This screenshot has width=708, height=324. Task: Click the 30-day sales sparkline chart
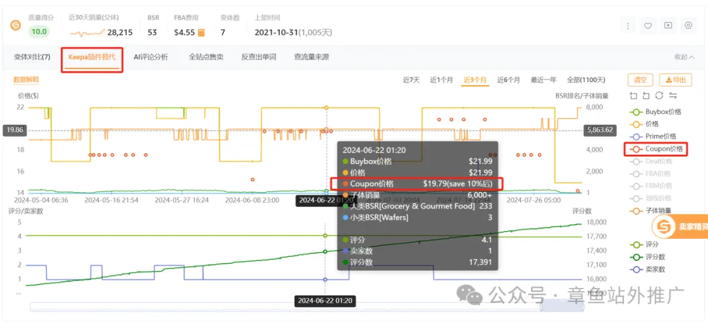coord(88,33)
